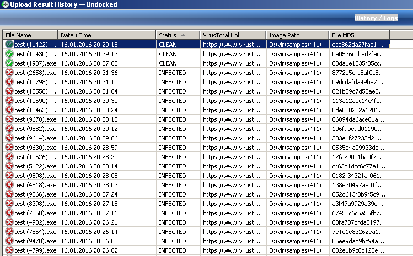The height and width of the screenshot is (256, 413).
Task: Click date 16.01.2016 20:28:20
Action: pyautogui.click(x=89, y=157)
